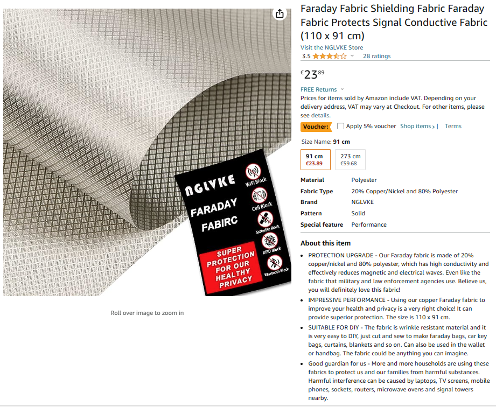Click the Satellite Block icon on label
Viewport: 496px width, 407px height.
[265, 219]
